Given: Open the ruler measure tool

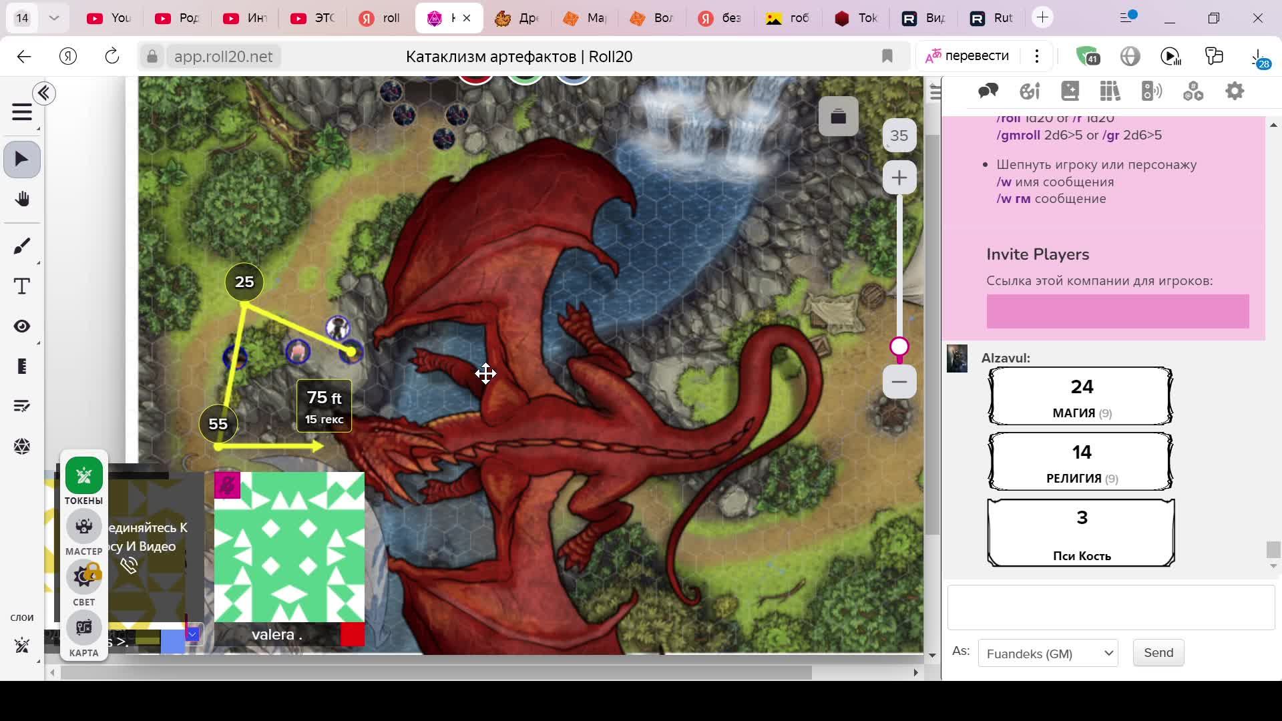Looking at the screenshot, I should (22, 367).
